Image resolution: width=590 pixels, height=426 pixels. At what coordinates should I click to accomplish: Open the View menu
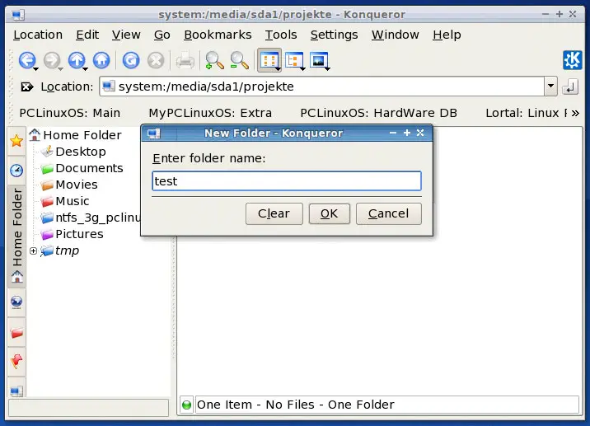coord(126,35)
